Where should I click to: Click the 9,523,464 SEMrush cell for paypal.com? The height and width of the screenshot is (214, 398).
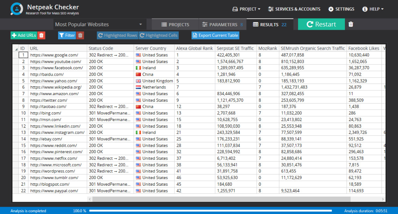313,191
